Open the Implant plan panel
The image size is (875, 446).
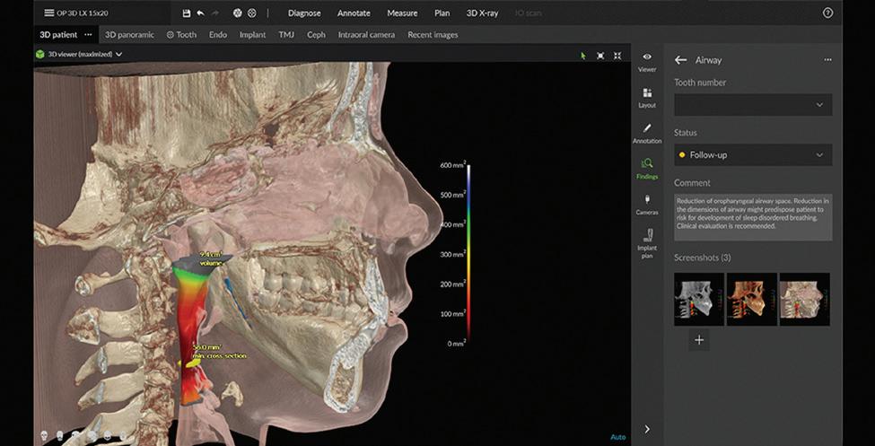coord(647,242)
